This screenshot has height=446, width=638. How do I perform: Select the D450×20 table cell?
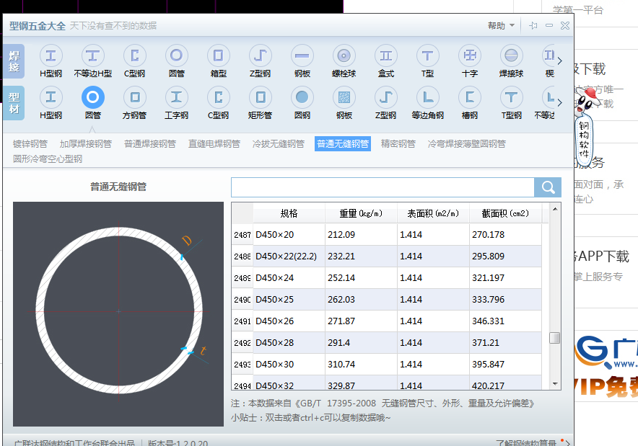289,235
